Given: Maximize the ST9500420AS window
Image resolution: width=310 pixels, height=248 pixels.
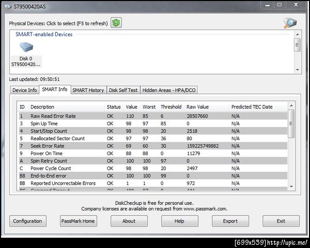Looking at the screenshot, I should [x=280, y=5].
